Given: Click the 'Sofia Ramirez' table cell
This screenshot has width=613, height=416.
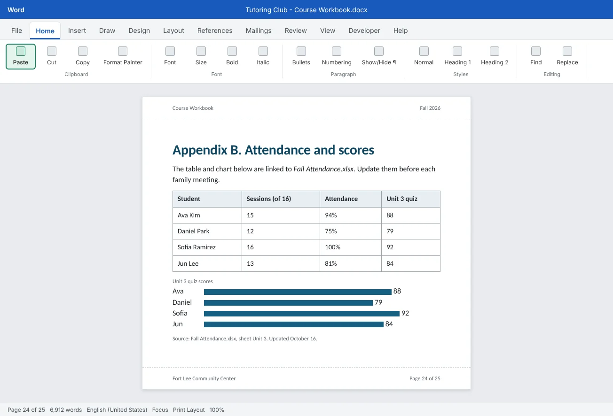Looking at the screenshot, I should click(x=207, y=247).
